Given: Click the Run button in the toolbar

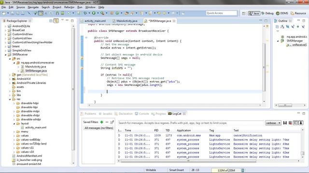Looking at the screenshot, I should point(94,13).
